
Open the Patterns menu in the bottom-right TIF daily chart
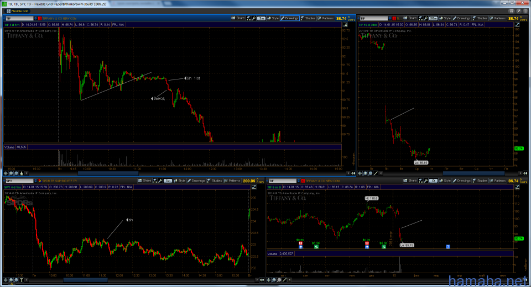pos(498,181)
